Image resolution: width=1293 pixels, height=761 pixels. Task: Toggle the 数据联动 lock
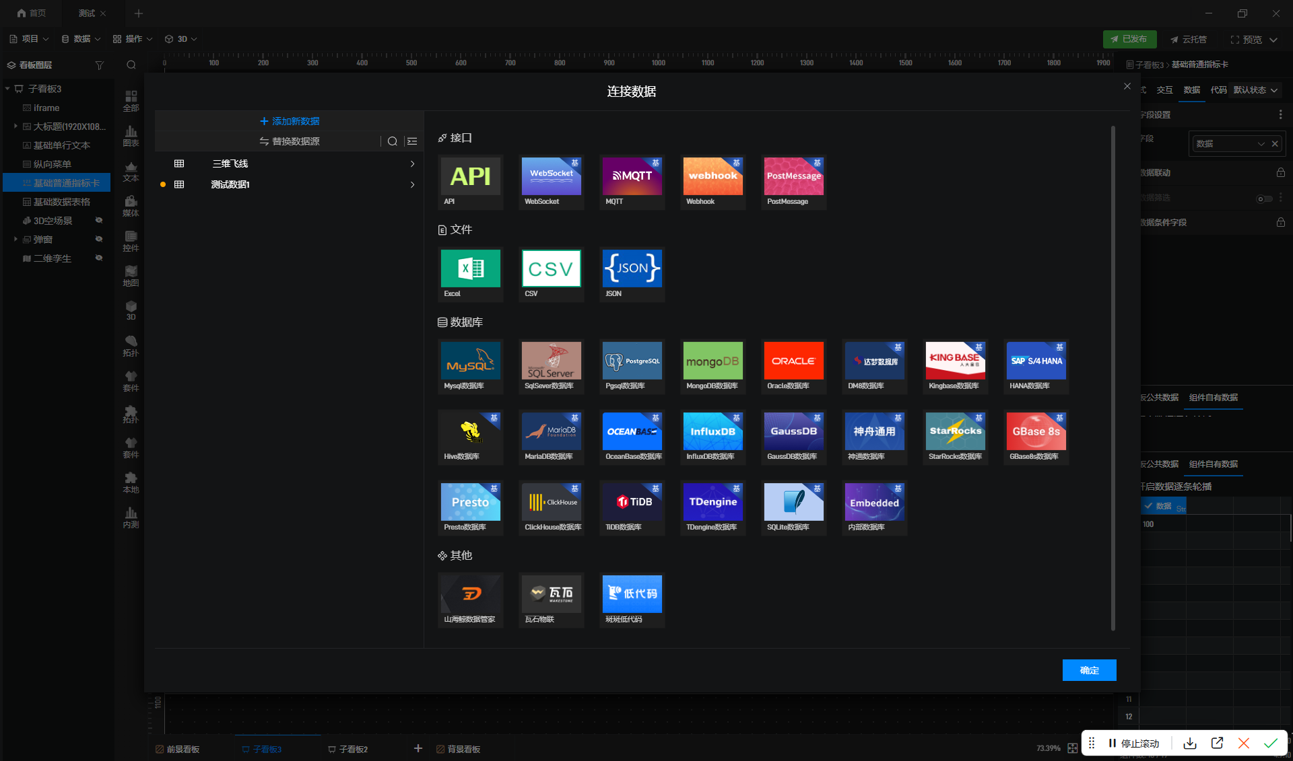pos(1280,173)
